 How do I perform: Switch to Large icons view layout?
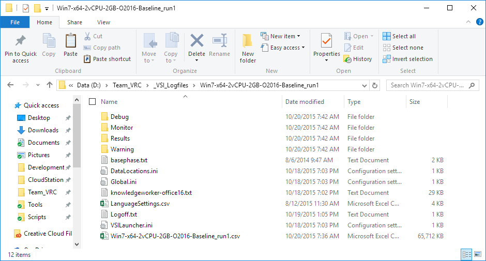478,254
